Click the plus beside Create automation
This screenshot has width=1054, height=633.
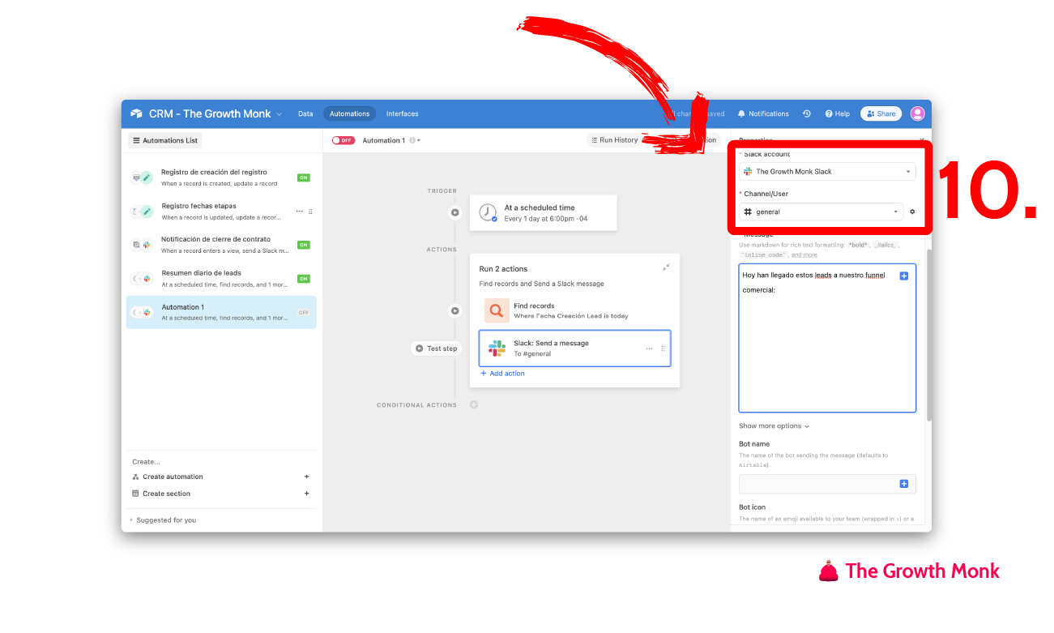pyautogui.click(x=306, y=477)
